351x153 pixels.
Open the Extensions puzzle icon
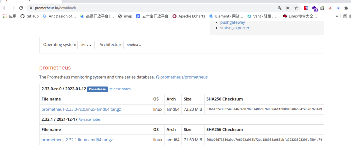346,8
